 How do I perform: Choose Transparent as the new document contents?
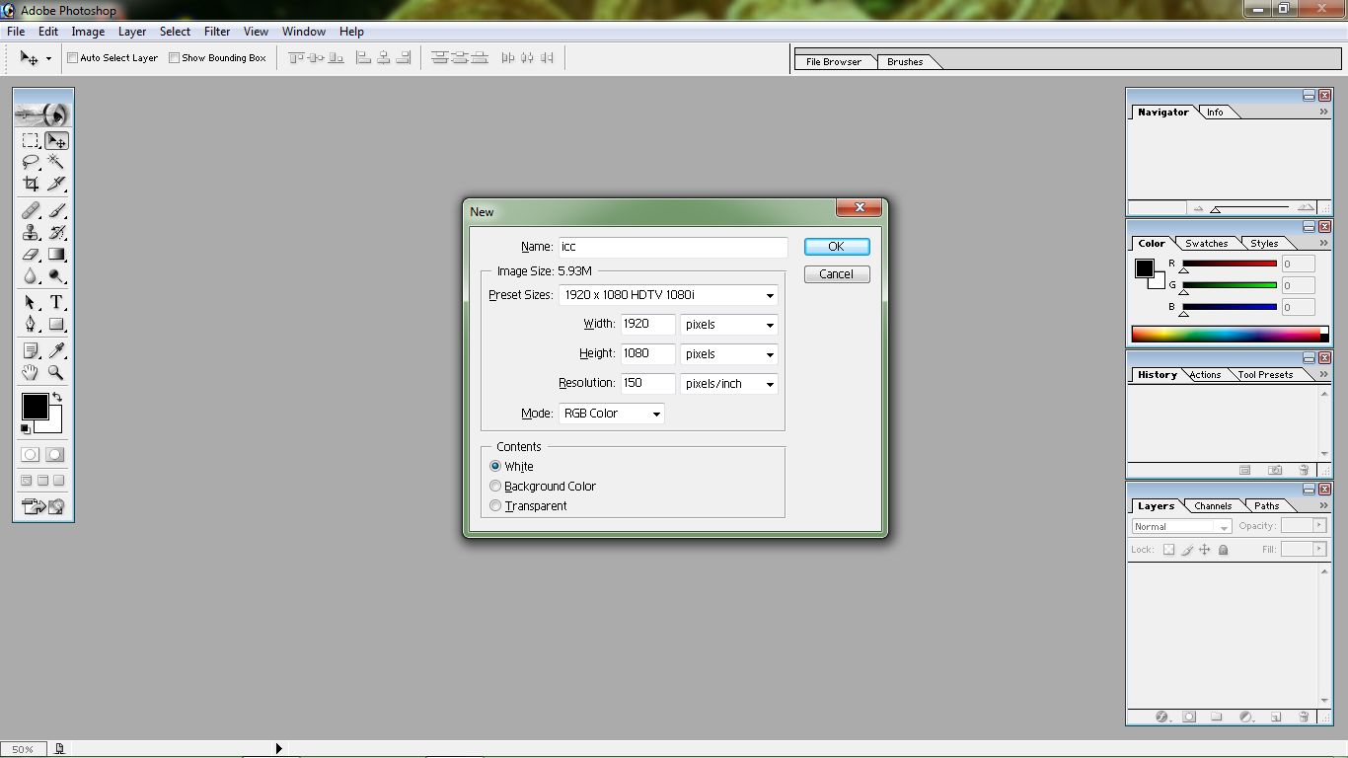point(495,505)
